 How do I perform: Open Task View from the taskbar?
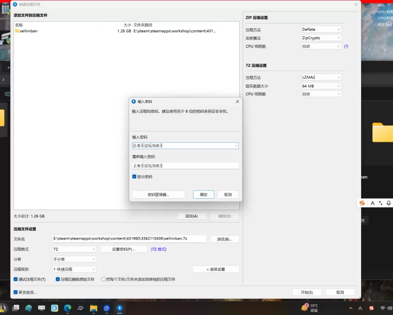click(x=16, y=308)
